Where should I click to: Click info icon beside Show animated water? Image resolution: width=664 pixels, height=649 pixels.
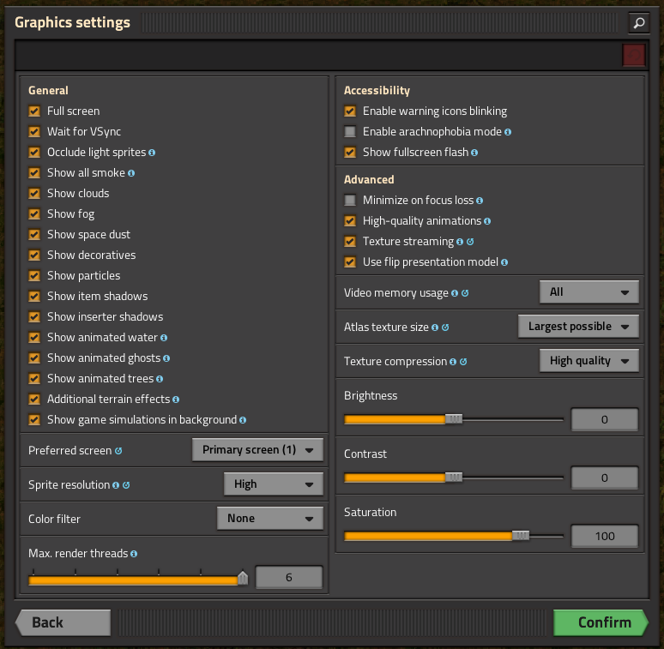(x=164, y=338)
